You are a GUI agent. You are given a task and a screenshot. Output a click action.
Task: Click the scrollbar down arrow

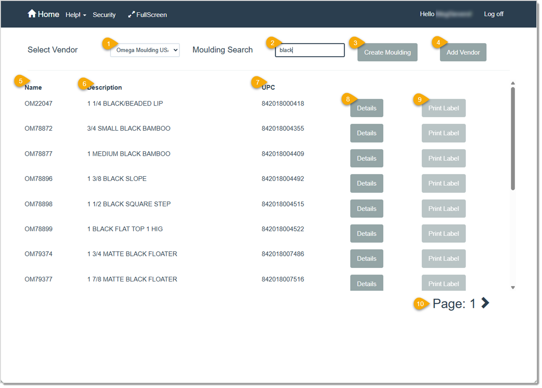coord(513,287)
